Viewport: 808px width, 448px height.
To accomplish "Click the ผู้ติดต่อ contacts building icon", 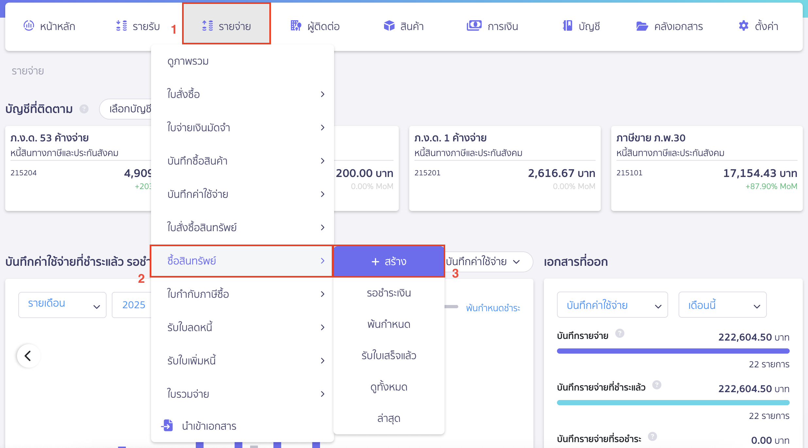I will [296, 25].
